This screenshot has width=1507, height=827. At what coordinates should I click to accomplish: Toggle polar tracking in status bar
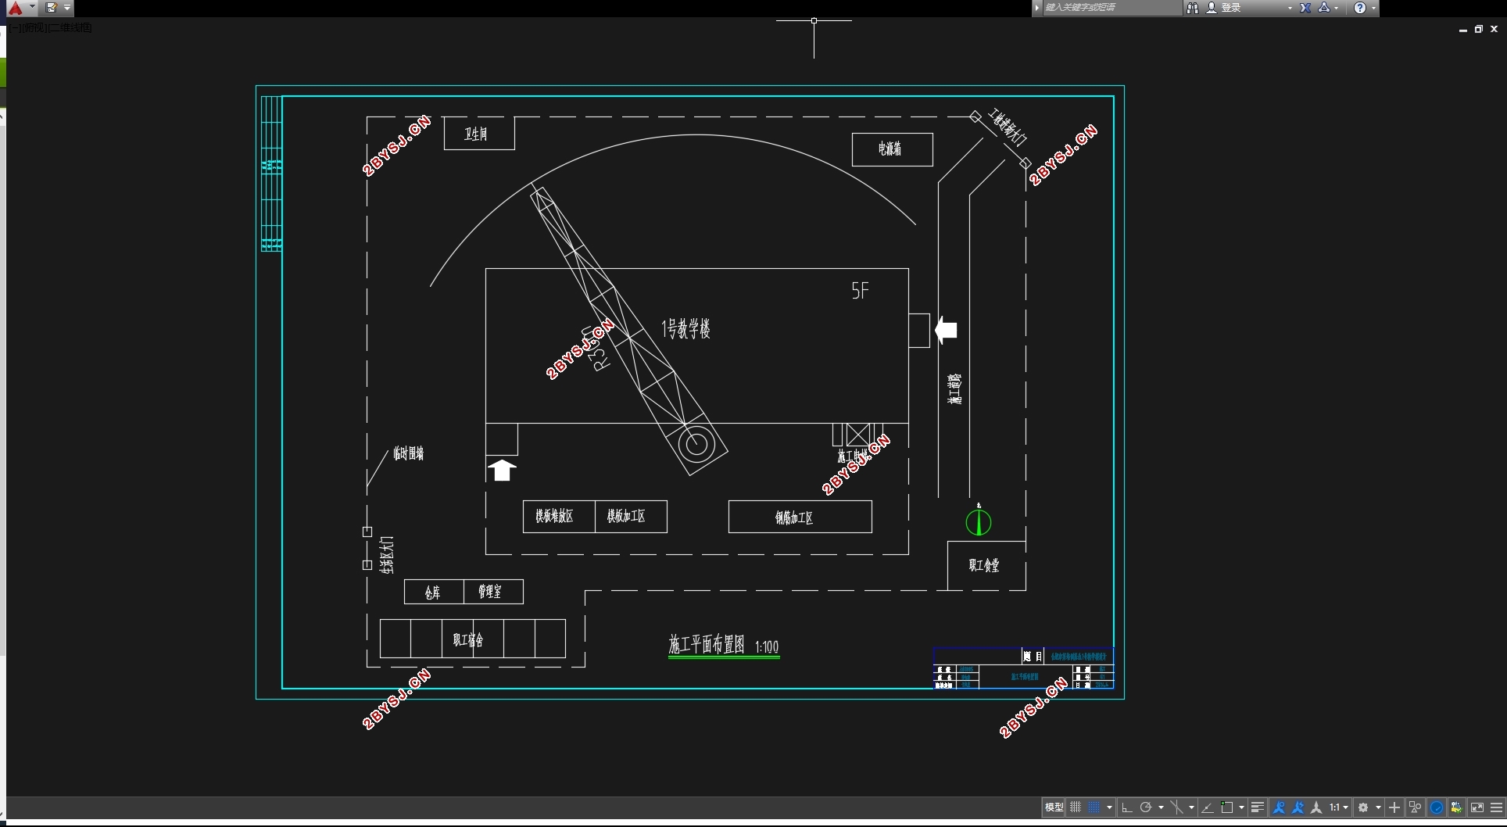pos(1146,807)
